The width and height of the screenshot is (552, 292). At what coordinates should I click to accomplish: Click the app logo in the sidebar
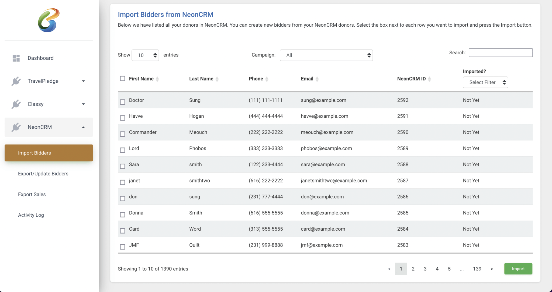point(49,20)
